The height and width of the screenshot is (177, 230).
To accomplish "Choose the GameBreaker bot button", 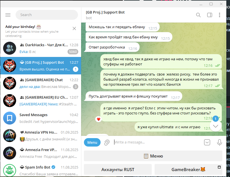I will [x=188, y=170].
